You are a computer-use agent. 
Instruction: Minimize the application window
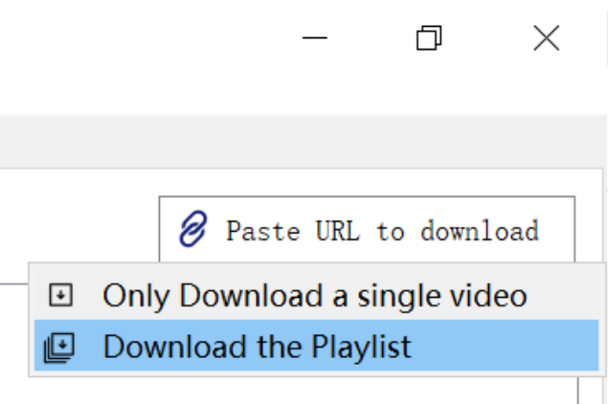tap(314, 38)
